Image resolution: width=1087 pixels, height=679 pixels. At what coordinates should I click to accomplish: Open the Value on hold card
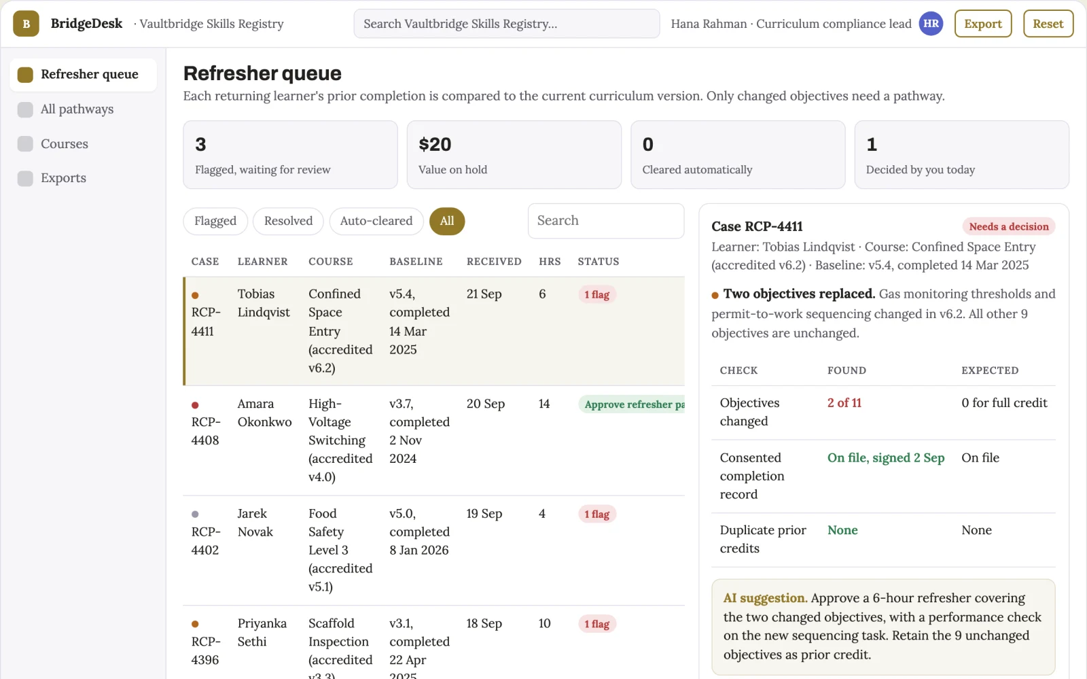tap(514, 155)
